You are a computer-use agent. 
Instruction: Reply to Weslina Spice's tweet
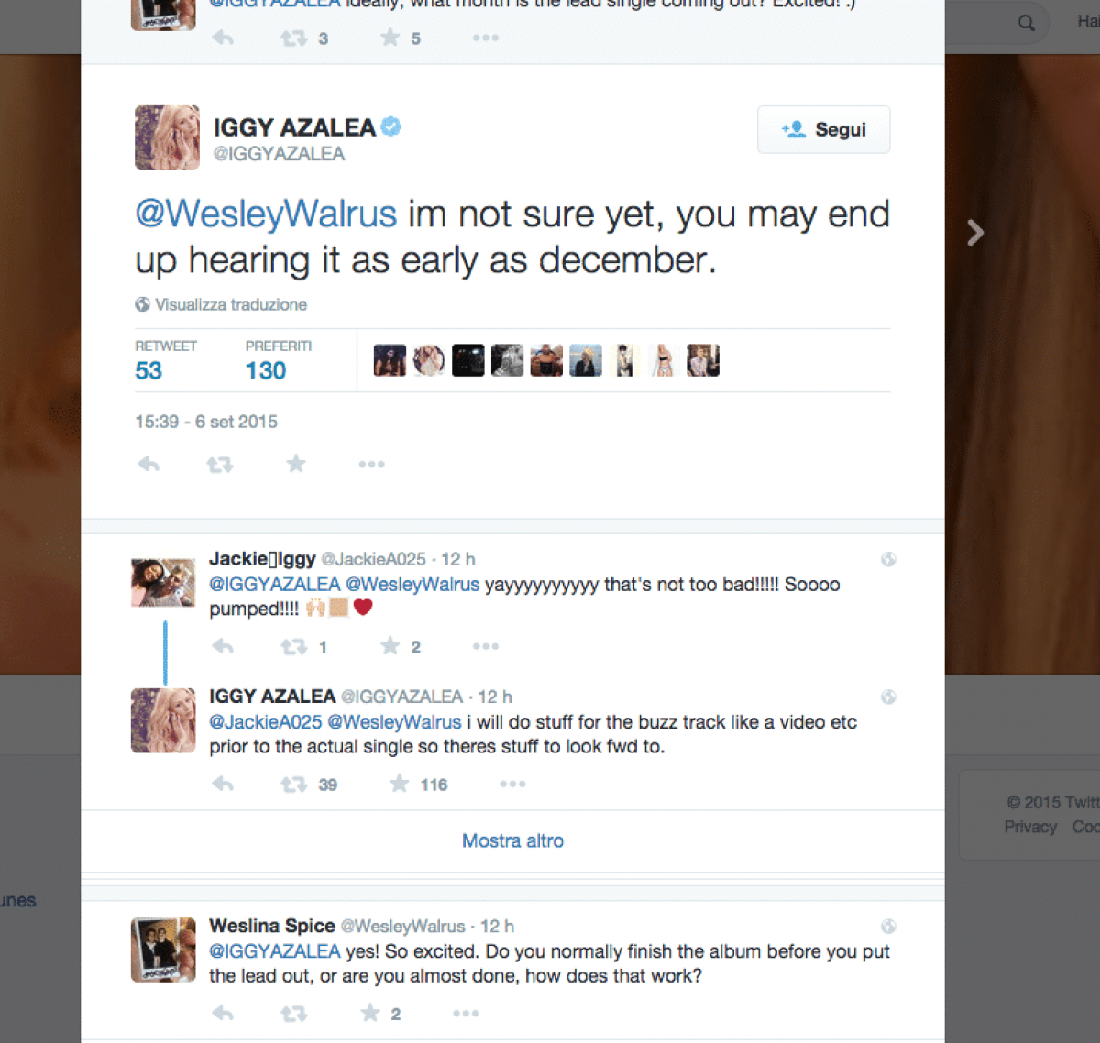tap(223, 1014)
